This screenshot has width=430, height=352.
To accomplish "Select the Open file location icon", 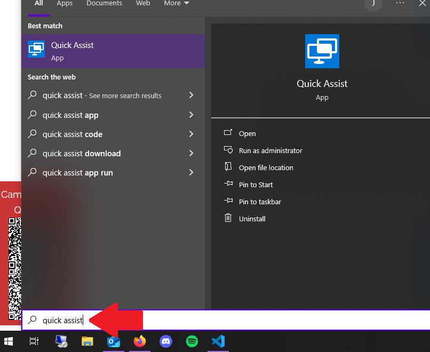I will point(227,167).
